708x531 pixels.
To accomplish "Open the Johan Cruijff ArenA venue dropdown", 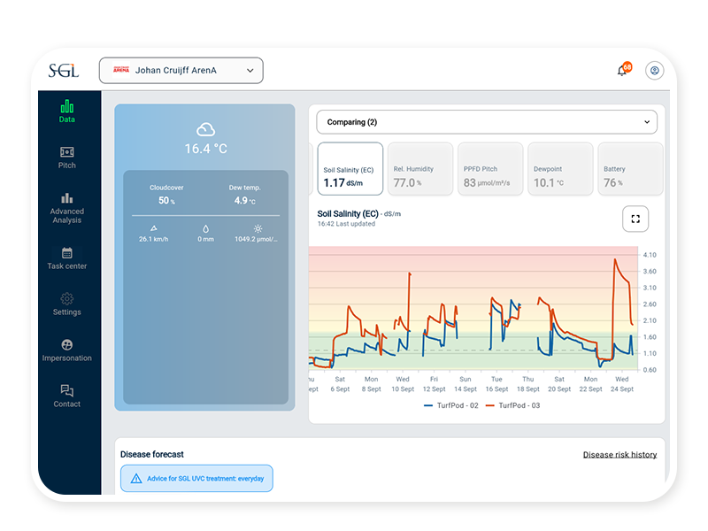I will tap(181, 71).
